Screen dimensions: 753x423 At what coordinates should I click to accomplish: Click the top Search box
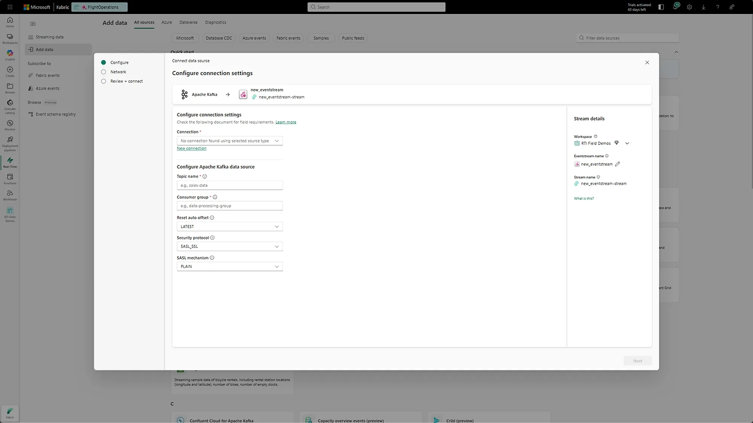click(x=376, y=7)
